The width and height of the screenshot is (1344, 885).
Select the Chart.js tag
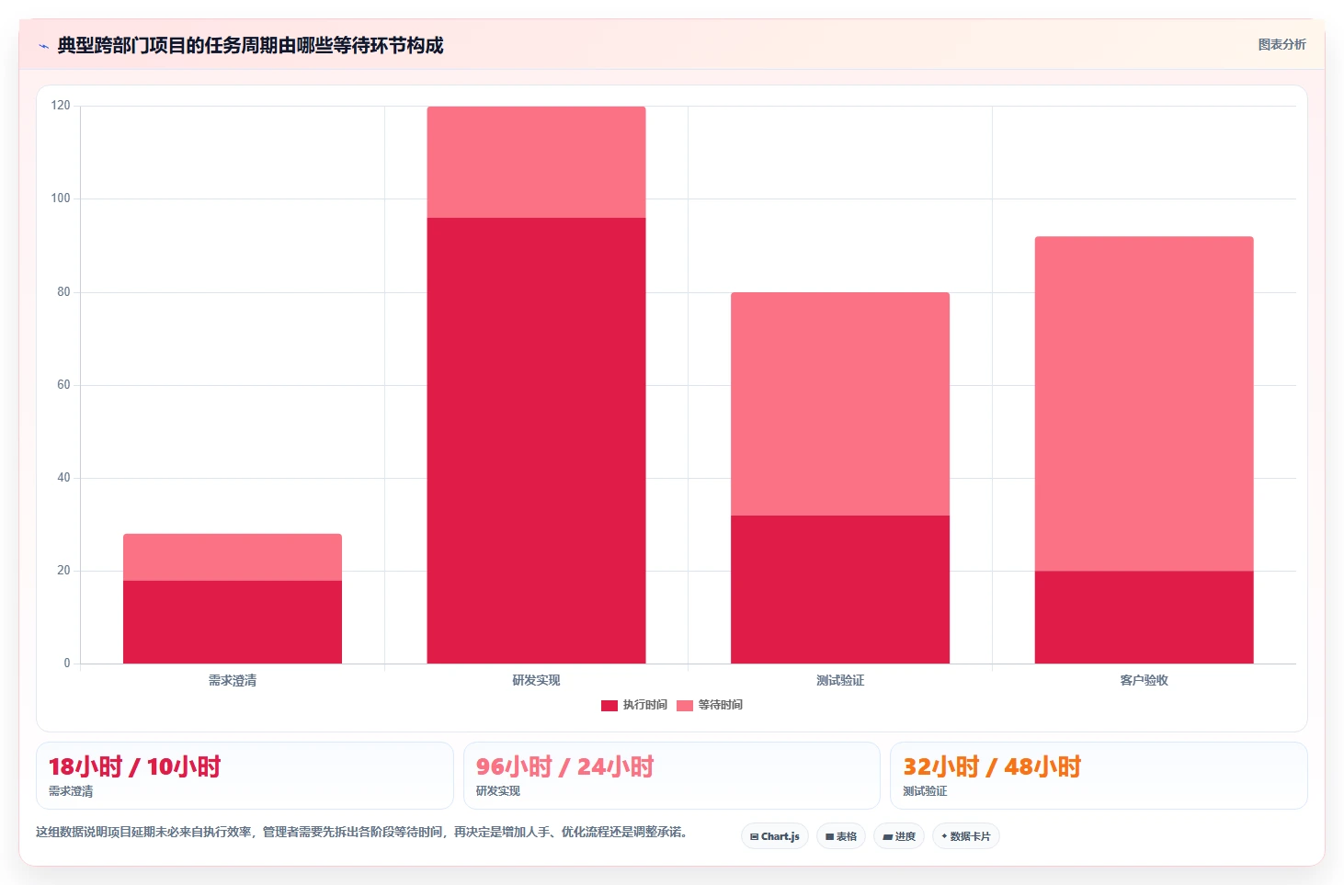click(775, 836)
